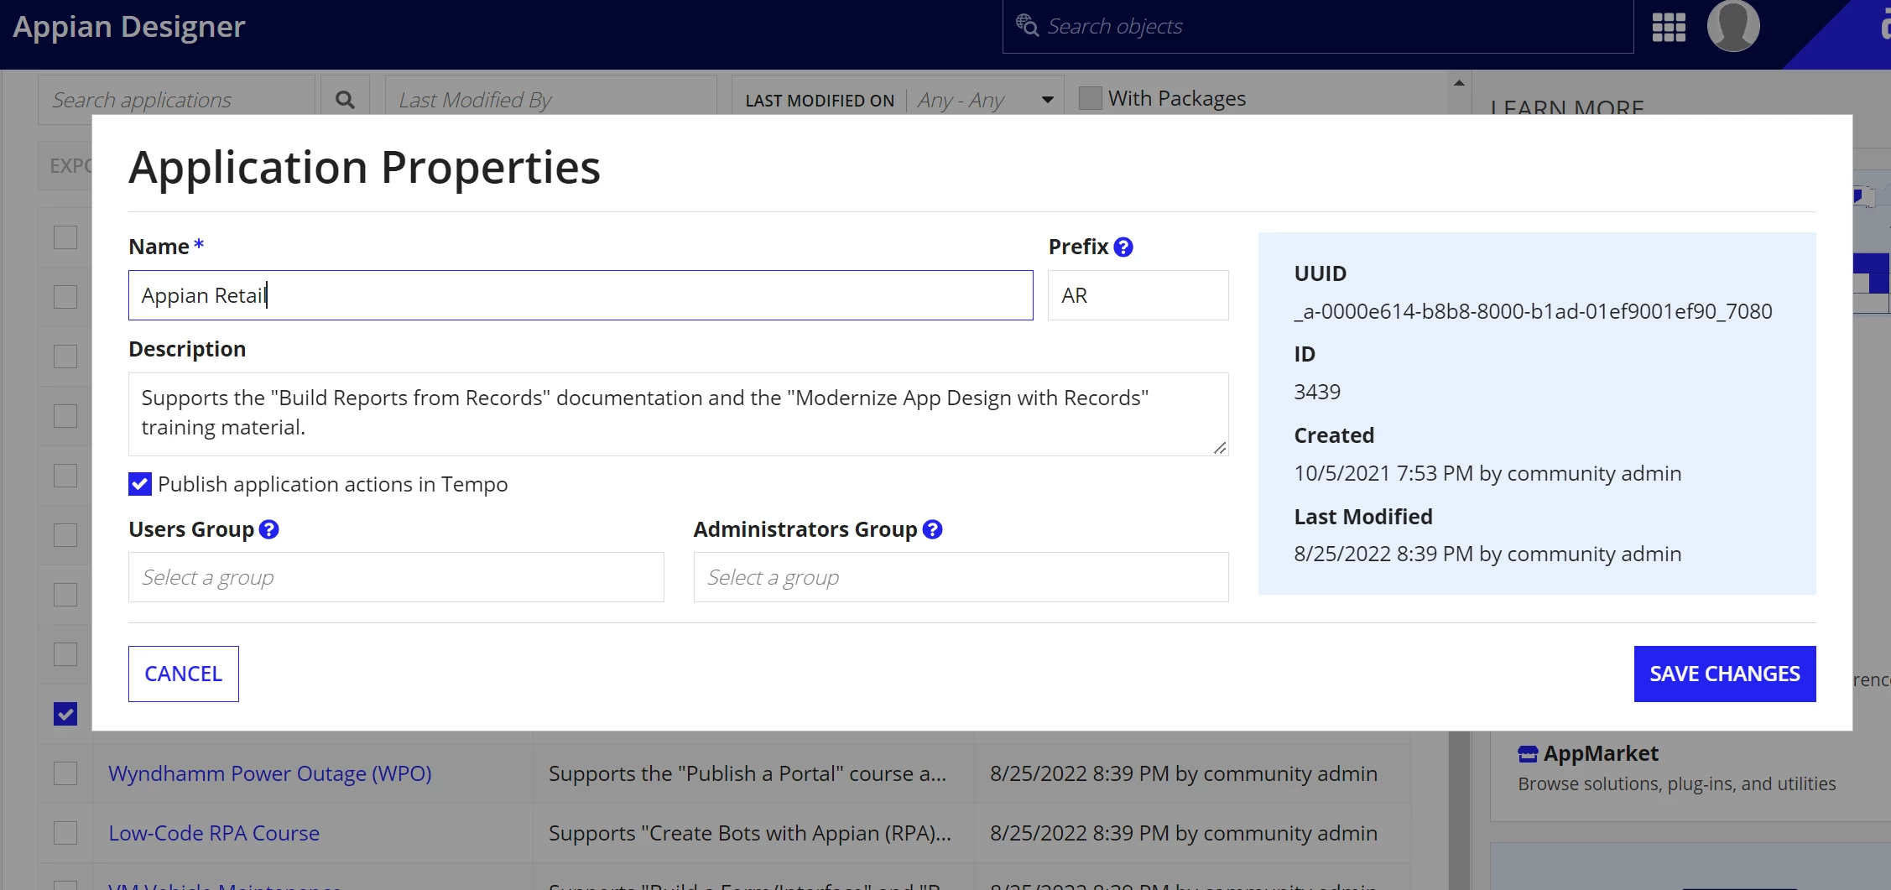Click the AppMarket store icon
Viewport: 1891px width, 890px height.
click(1528, 754)
